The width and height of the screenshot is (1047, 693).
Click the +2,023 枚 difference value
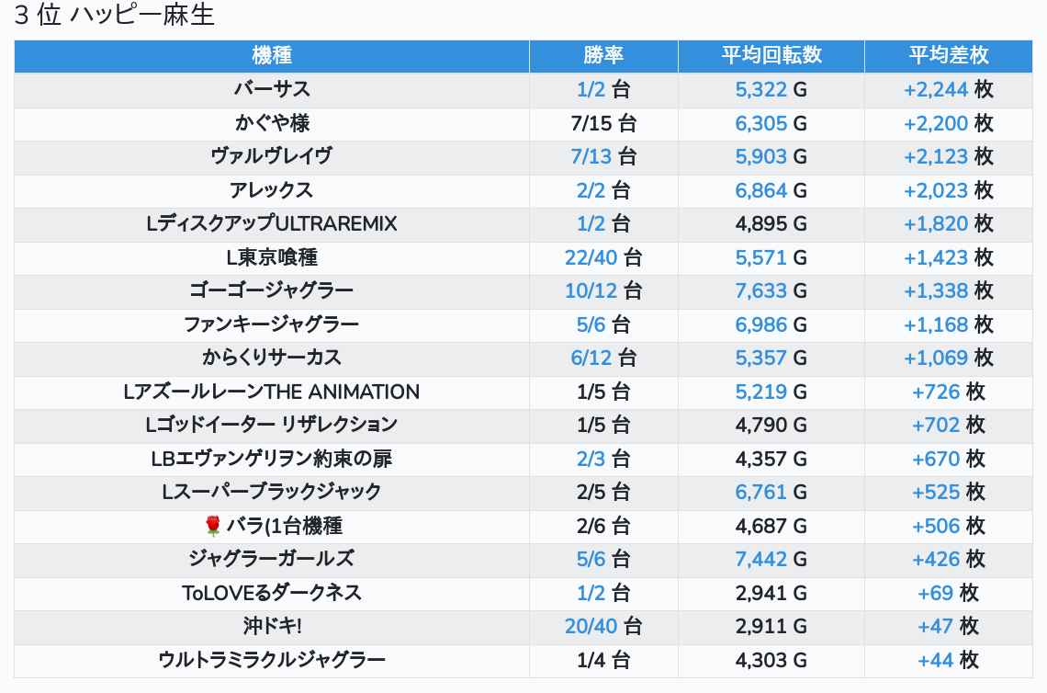(x=948, y=190)
